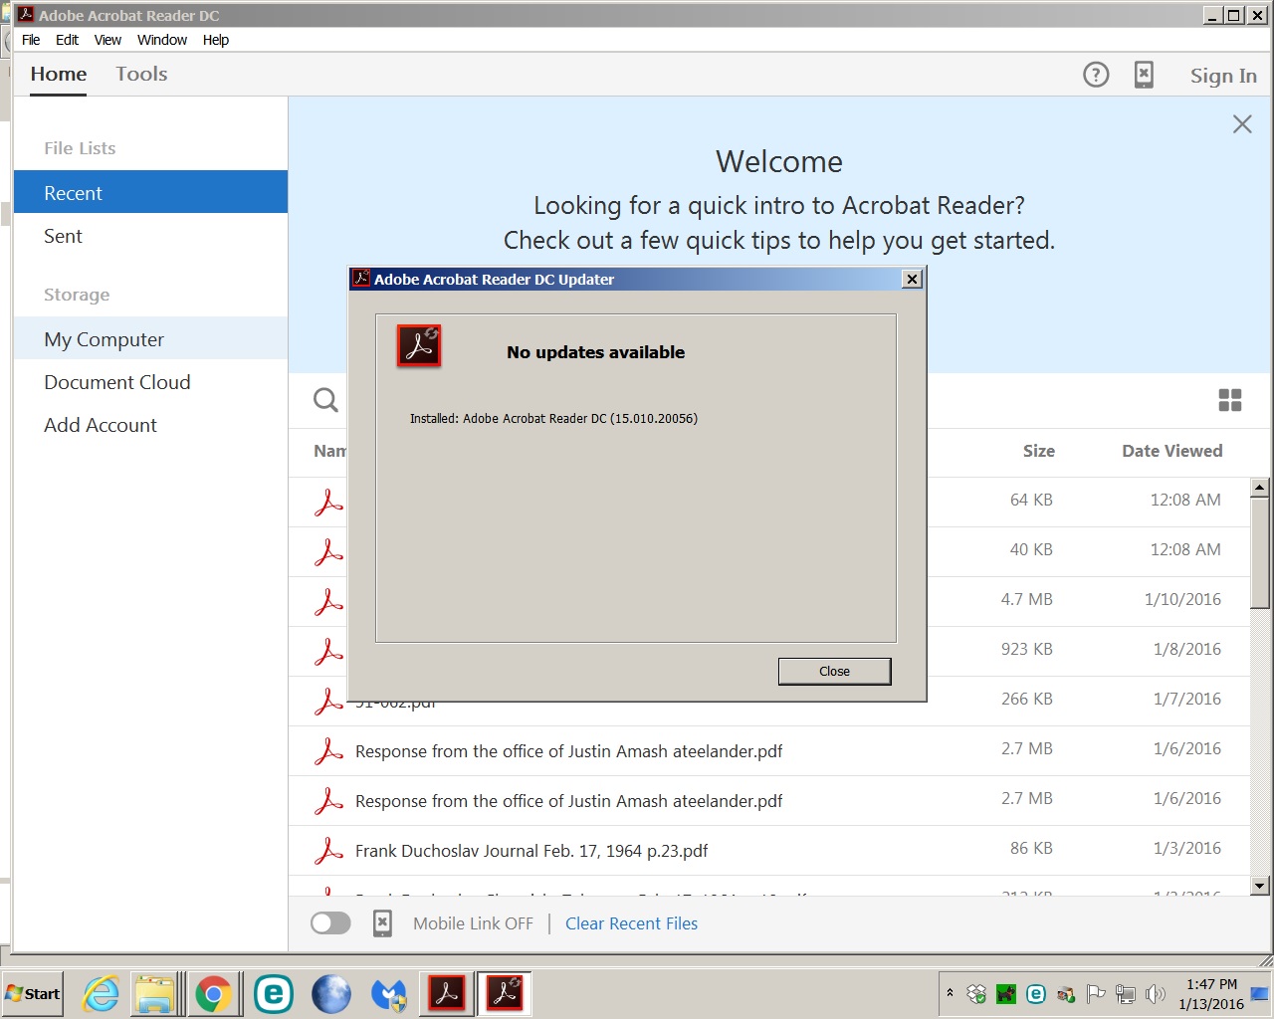The width and height of the screenshot is (1274, 1019).
Task: Open the Edit menu
Action: coord(67,40)
